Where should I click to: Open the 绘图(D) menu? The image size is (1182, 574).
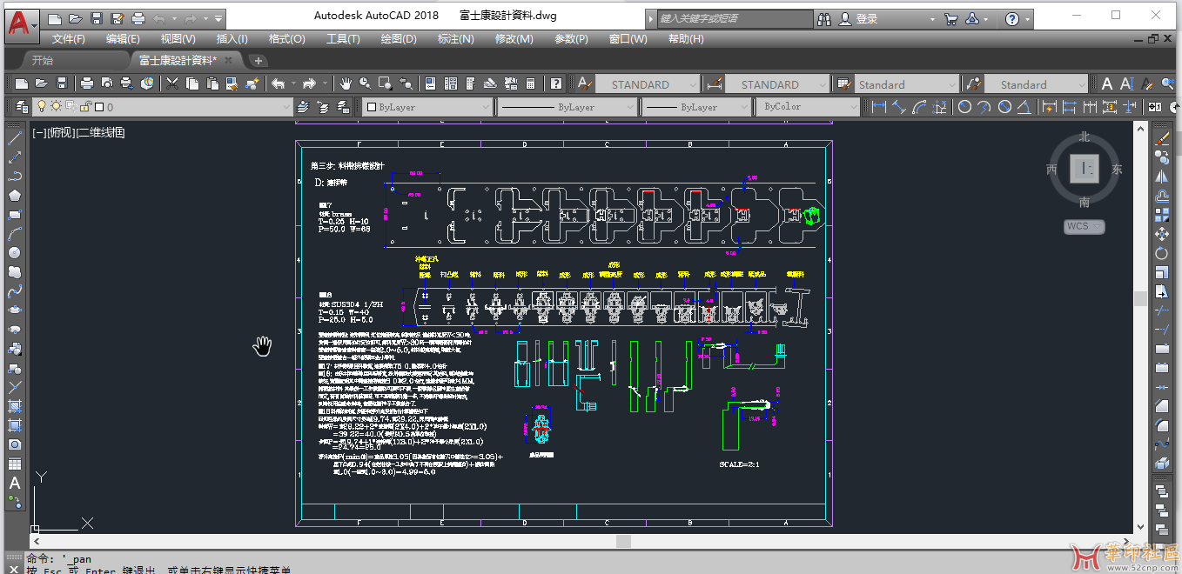pyautogui.click(x=399, y=39)
